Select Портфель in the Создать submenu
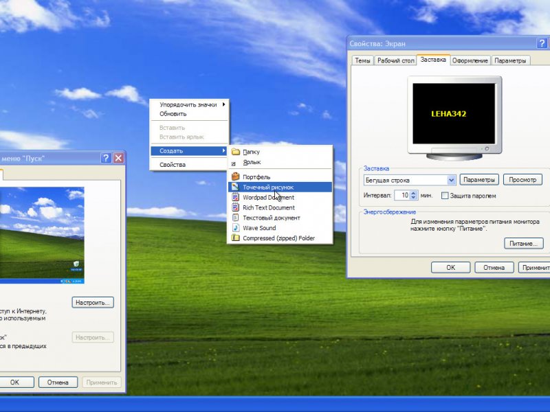 point(280,177)
